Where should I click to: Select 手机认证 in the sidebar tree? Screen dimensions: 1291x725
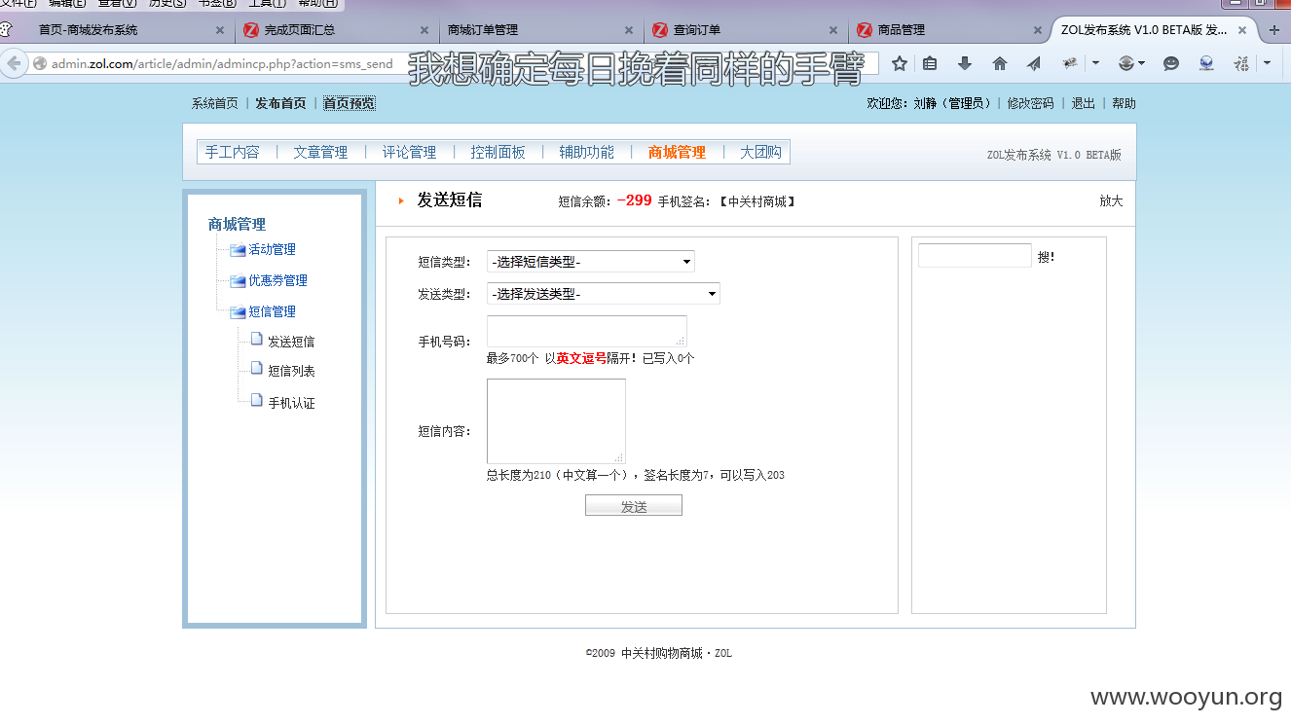[x=291, y=403]
